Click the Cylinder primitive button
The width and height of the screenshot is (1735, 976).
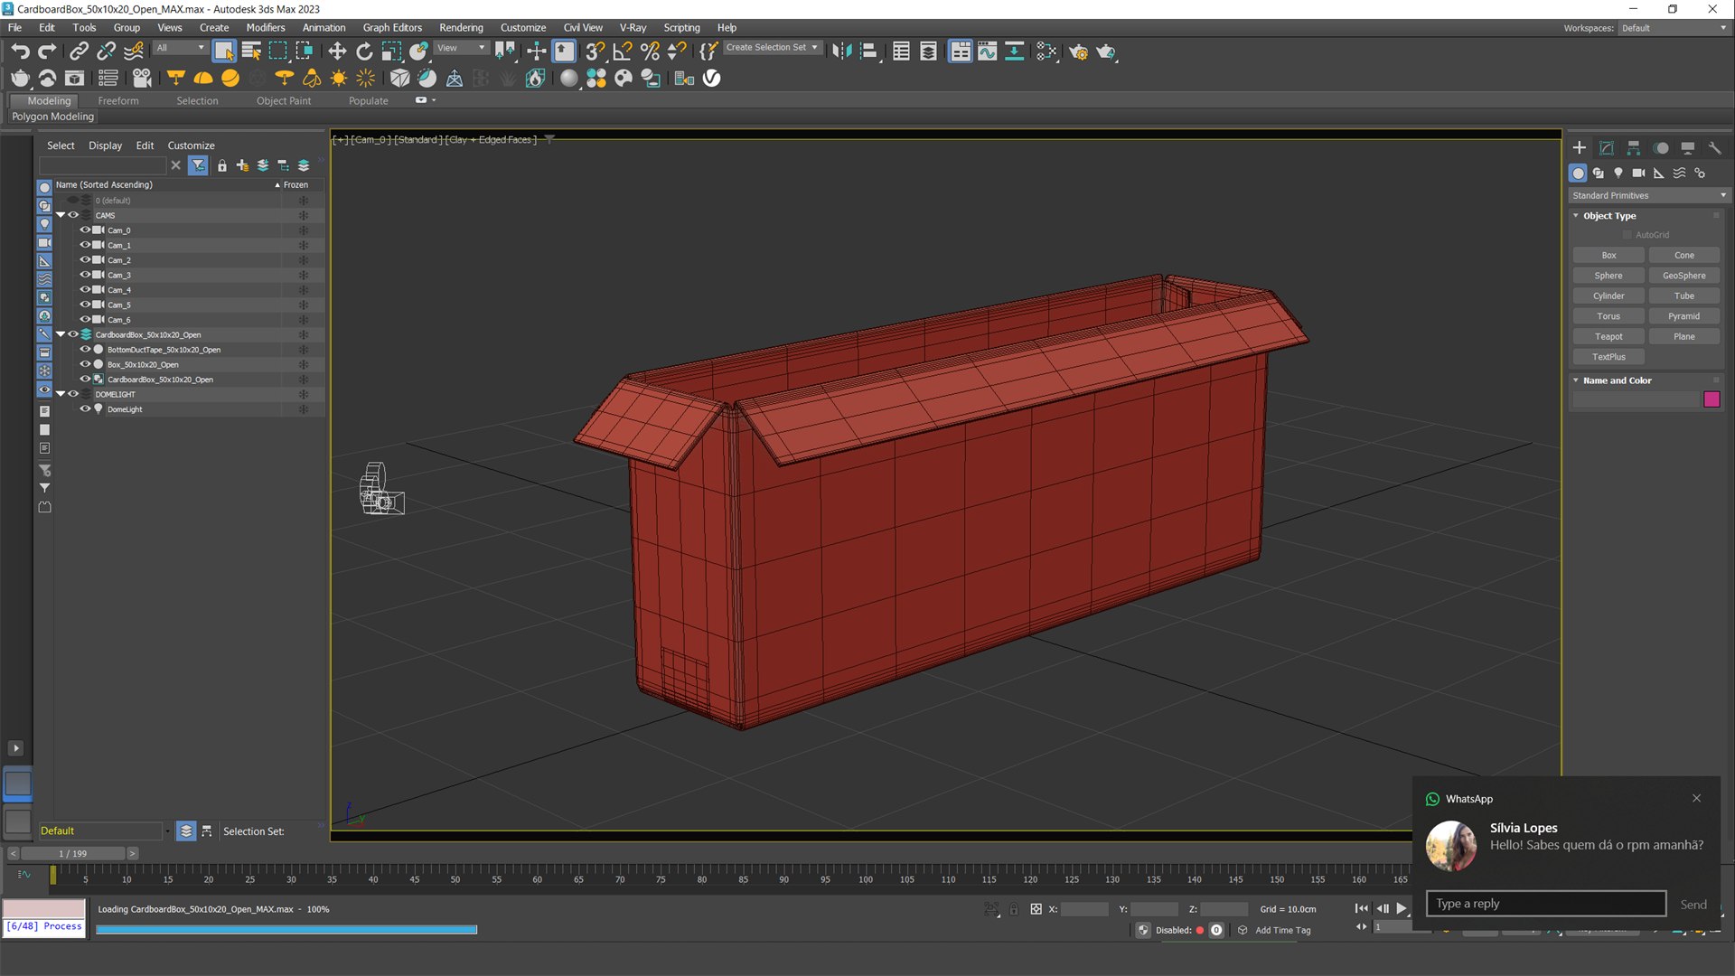click(1608, 296)
